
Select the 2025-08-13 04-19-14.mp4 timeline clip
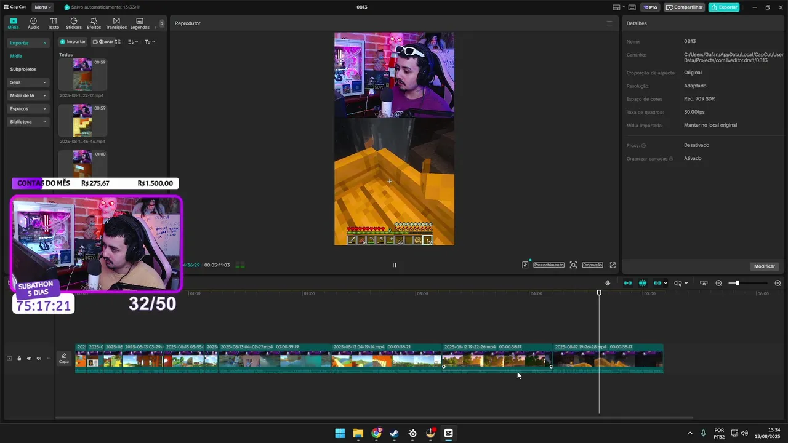coord(387,359)
